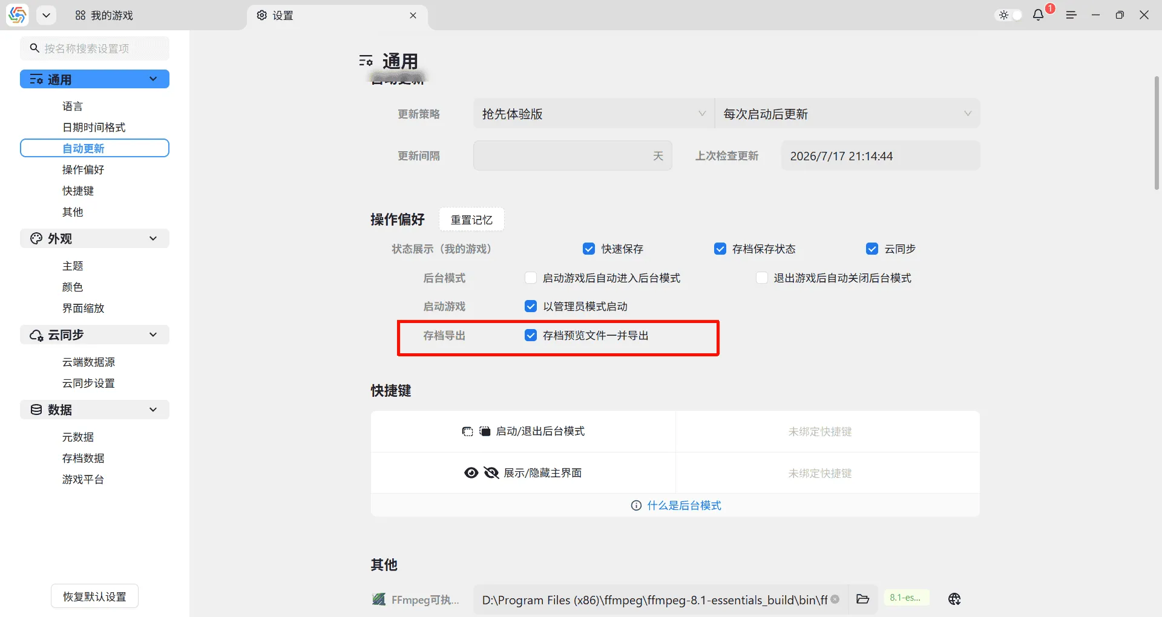The image size is (1162, 617).
Task: Click the filled background-mode icon in shortcut row
Action: pyautogui.click(x=485, y=431)
